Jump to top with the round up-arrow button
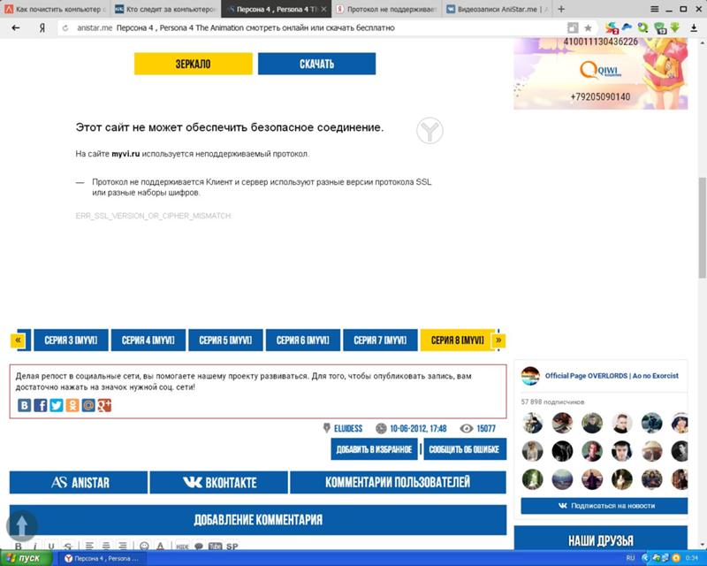707x566 pixels. pyautogui.click(x=22, y=526)
